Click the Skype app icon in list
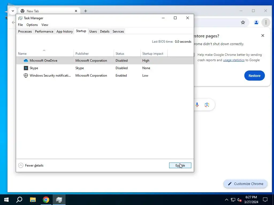The height and width of the screenshot is (205, 274). [x=26, y=68]
